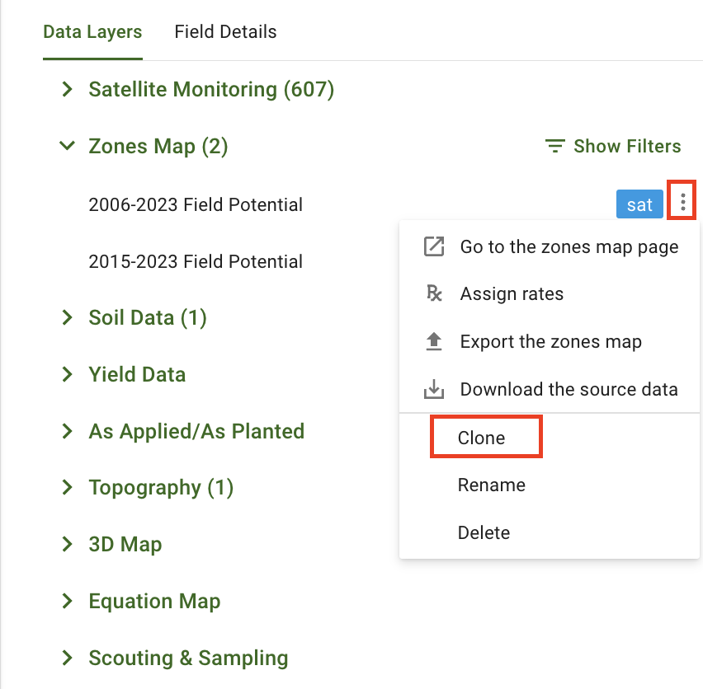Click the open-in-new icon for zones map page
Screen dimensions: 703x689
click(434, 246)
